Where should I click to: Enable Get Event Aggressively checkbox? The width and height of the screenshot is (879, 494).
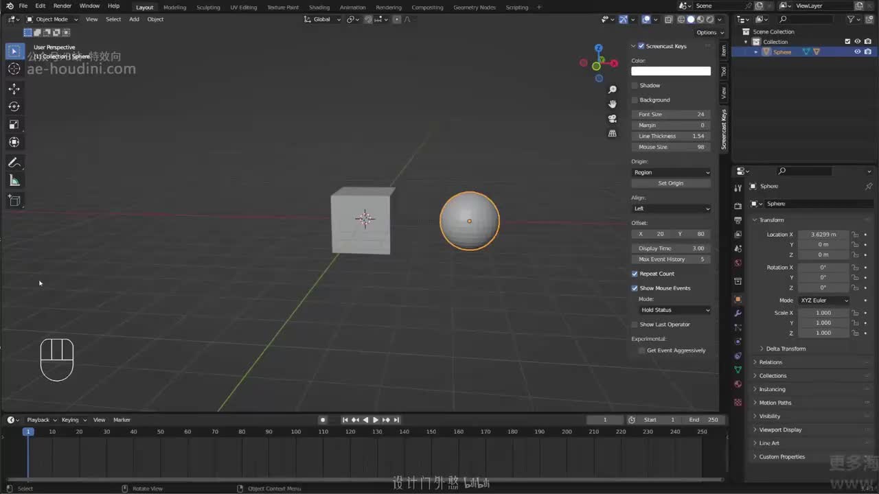[642, 351]
